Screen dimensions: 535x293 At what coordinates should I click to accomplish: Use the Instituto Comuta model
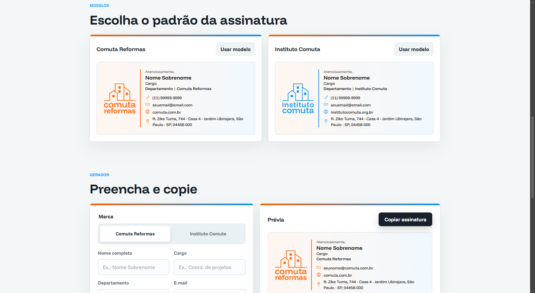point(414,49)
